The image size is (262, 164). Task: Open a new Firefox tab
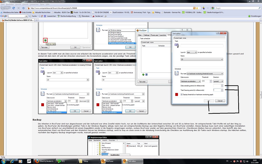click(x=37, y=20)
